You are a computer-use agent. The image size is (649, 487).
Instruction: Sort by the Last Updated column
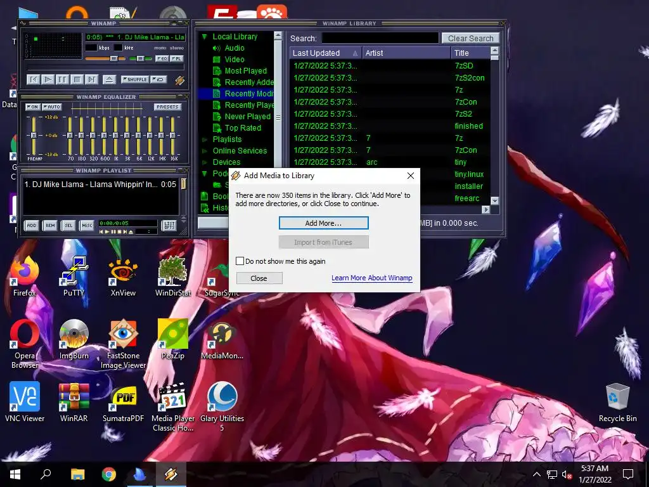pyautogui.click(x=326, y=53)
